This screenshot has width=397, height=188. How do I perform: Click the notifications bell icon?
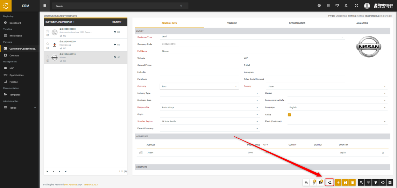[x=346, y=6]
